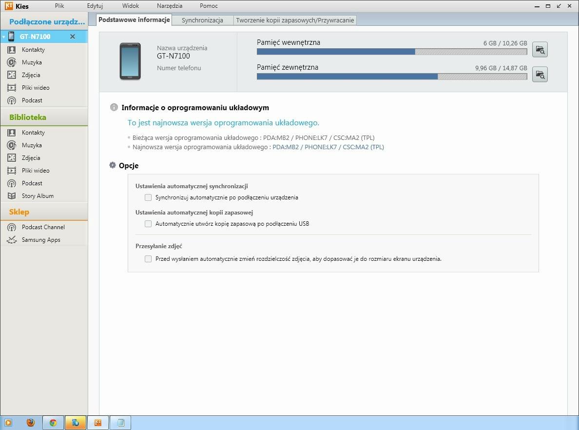The width and height of the screenshot is (579, 430).
Task: Open Windows Media Player from the taskbar
Action: tap(8, 423)
